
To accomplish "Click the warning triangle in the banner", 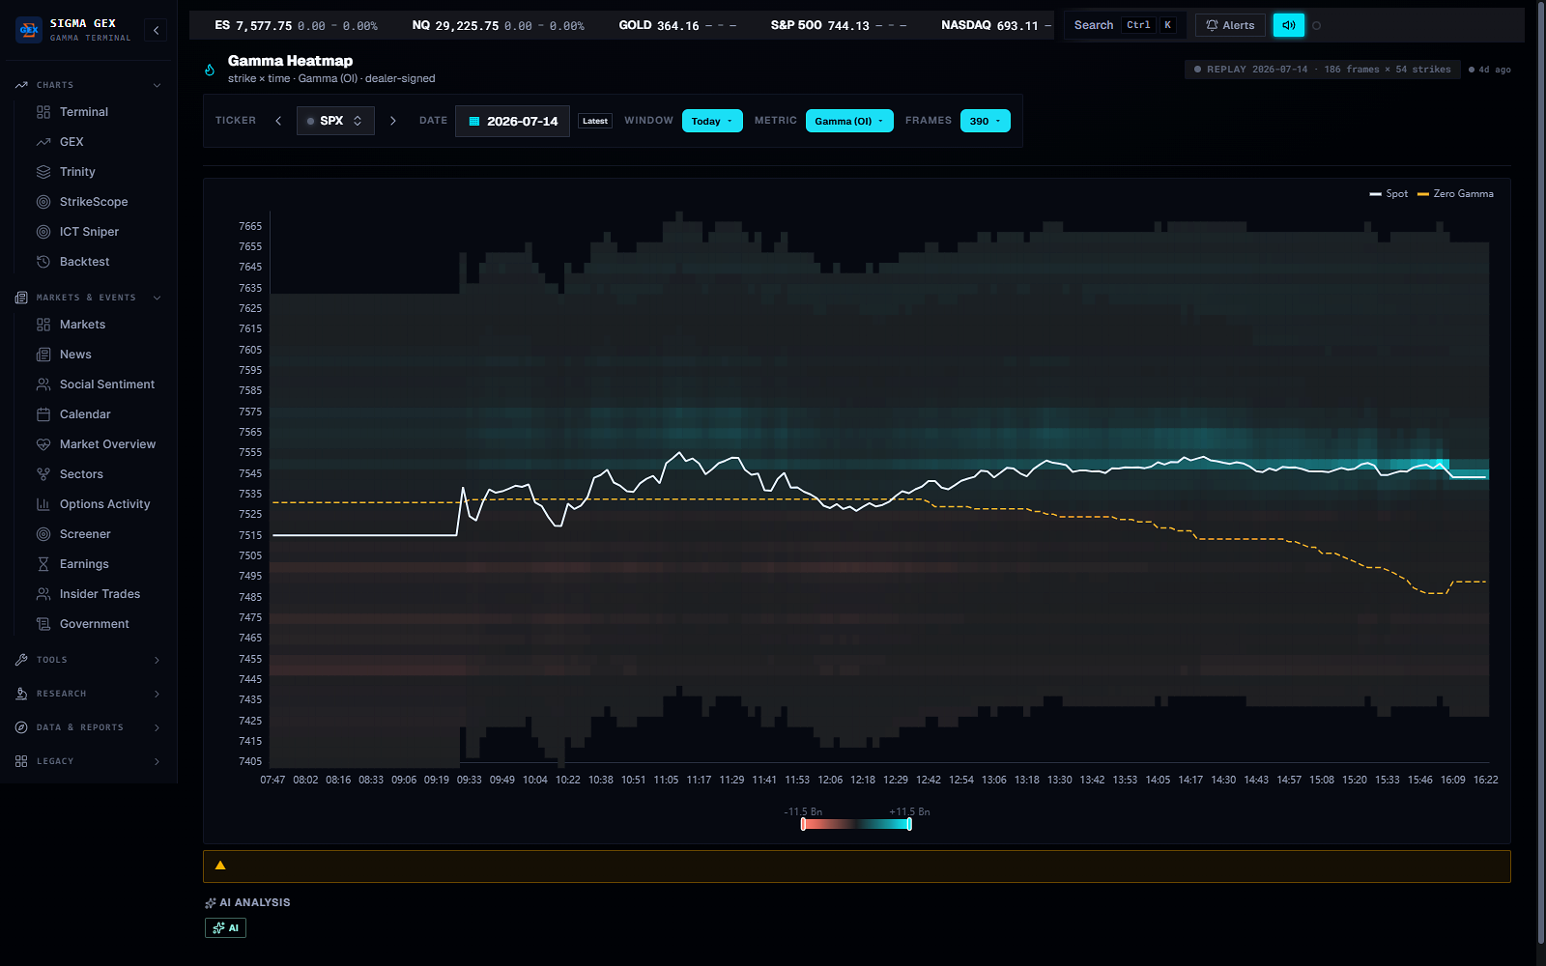I will [220, 866].
